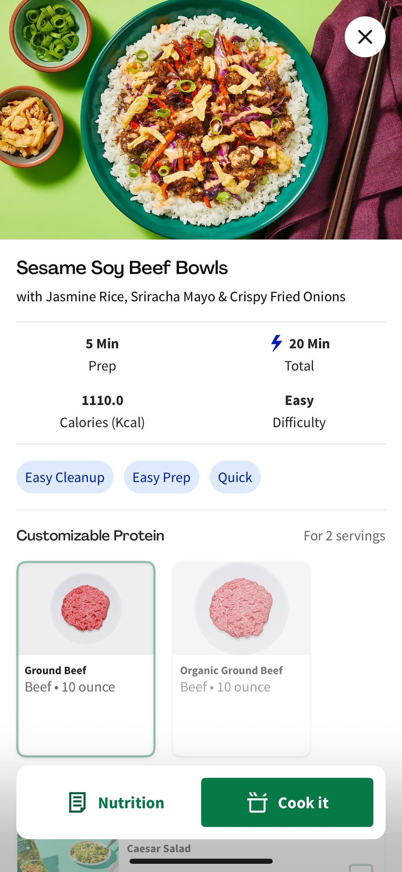Tap the lightning bolt quick icon

[276, 343]
